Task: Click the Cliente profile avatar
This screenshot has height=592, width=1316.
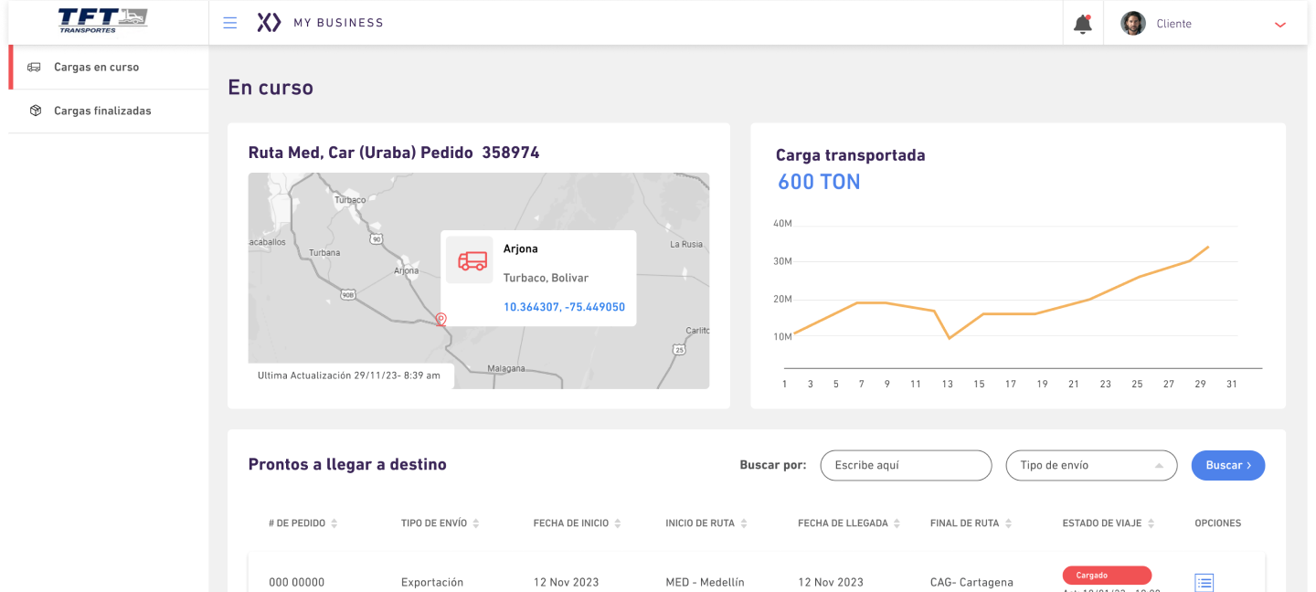Action: point(1133,24)
